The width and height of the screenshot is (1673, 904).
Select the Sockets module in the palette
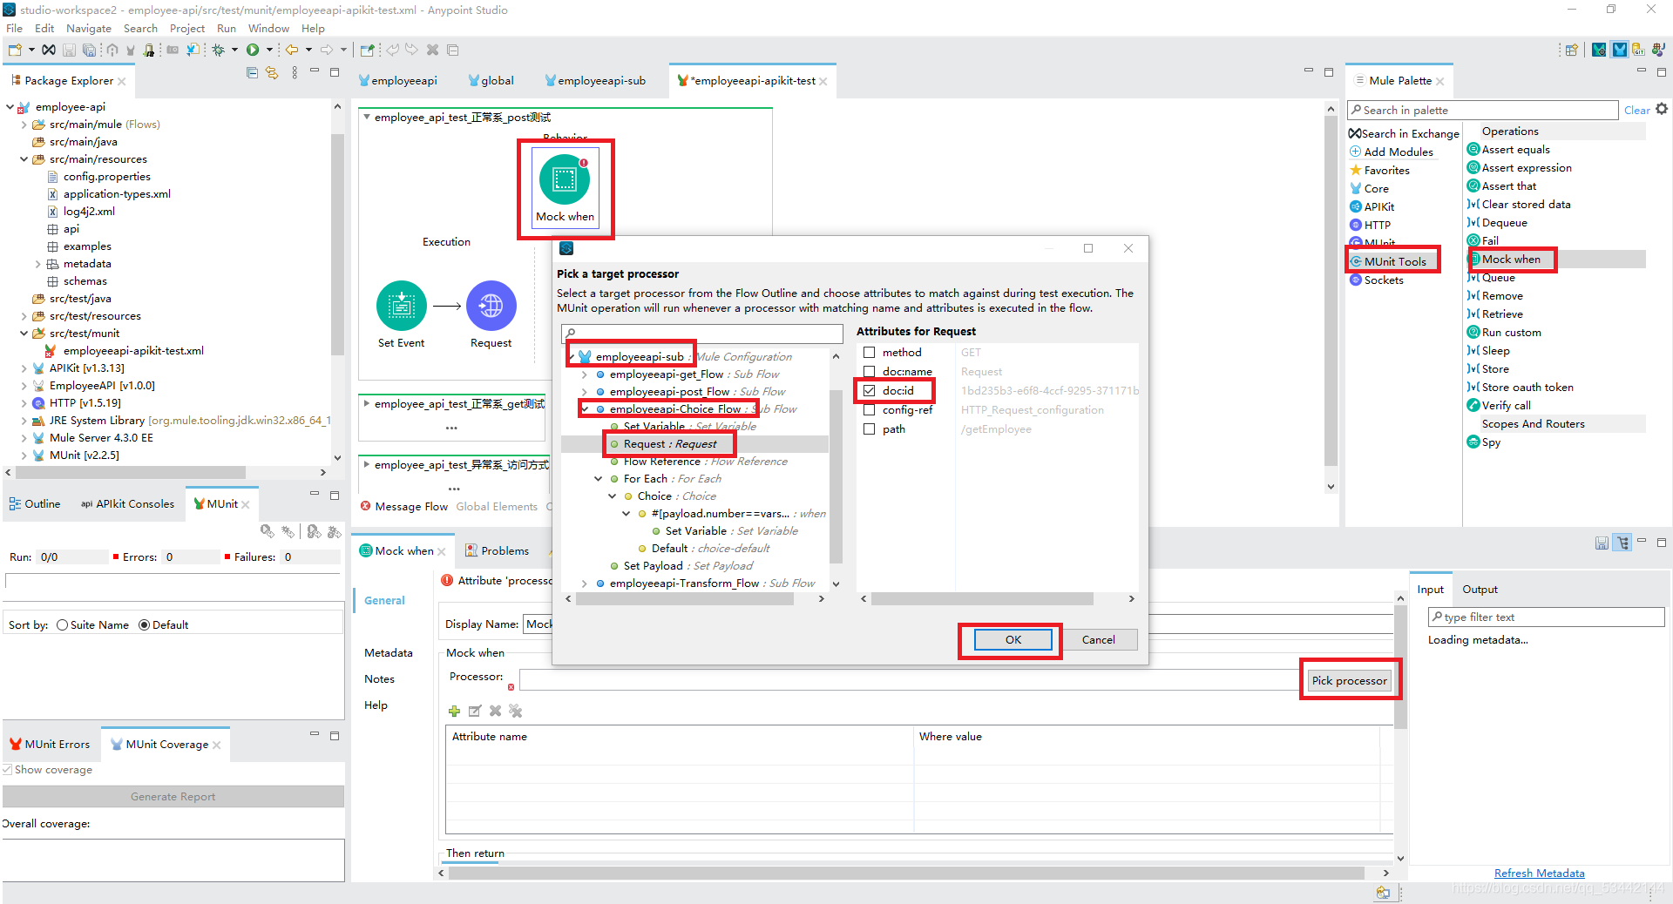tap(1377, 280)
